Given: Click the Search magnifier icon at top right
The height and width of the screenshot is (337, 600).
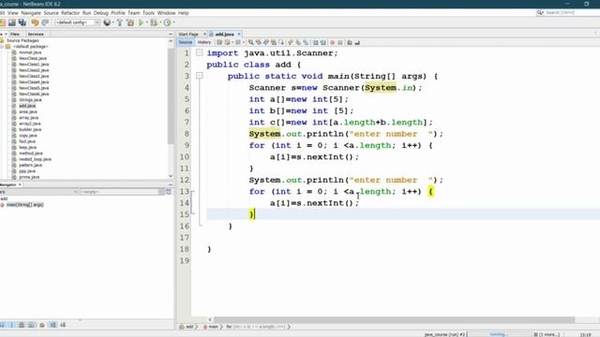Looking at the screenshot, I should (x=540, y=12).
